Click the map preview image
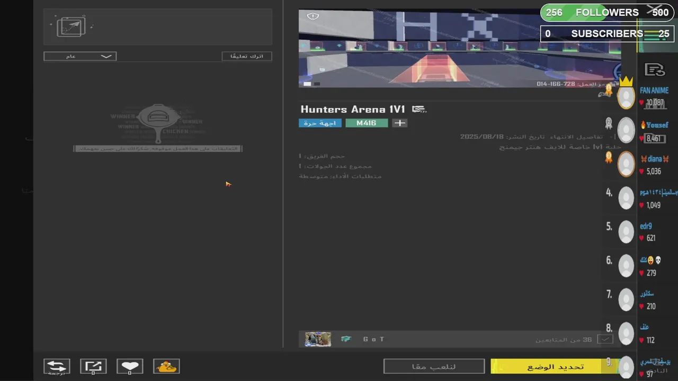The height and width of the screenshot is (381, 678). click(x=460, y=48)
